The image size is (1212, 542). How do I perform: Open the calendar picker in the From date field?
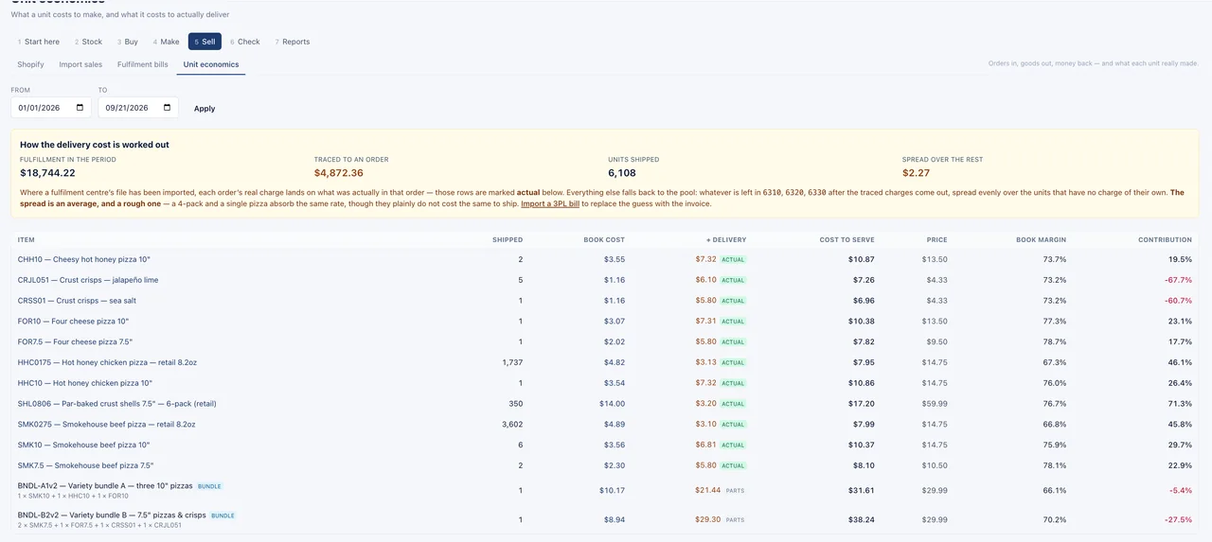click(81, 108)
